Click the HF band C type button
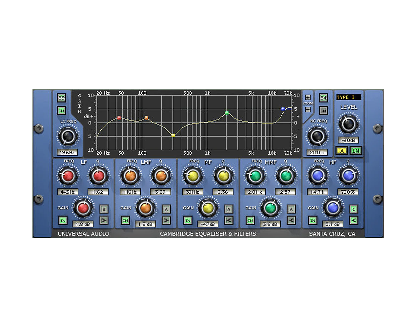The image size is (418, 328). tap(354, 209)
